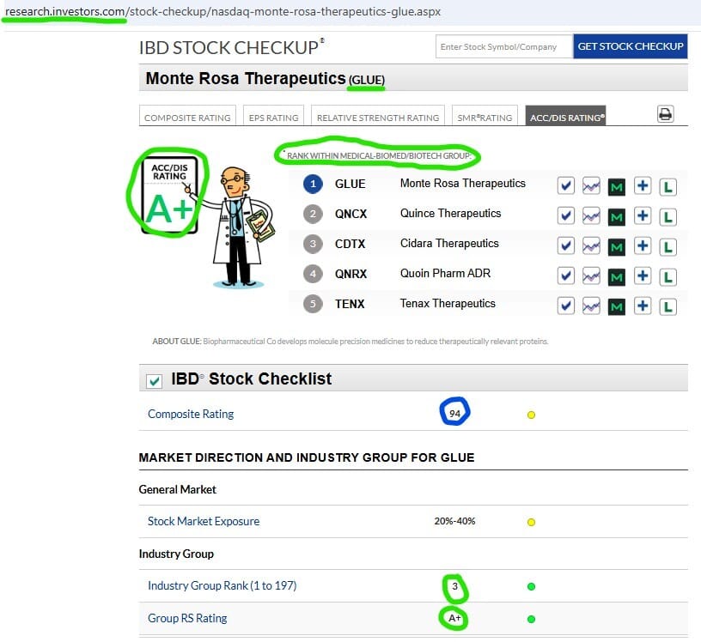The image size is (701, 642).
Task: Click the green dot beside Group RS Rating
Action: (531, 619)
